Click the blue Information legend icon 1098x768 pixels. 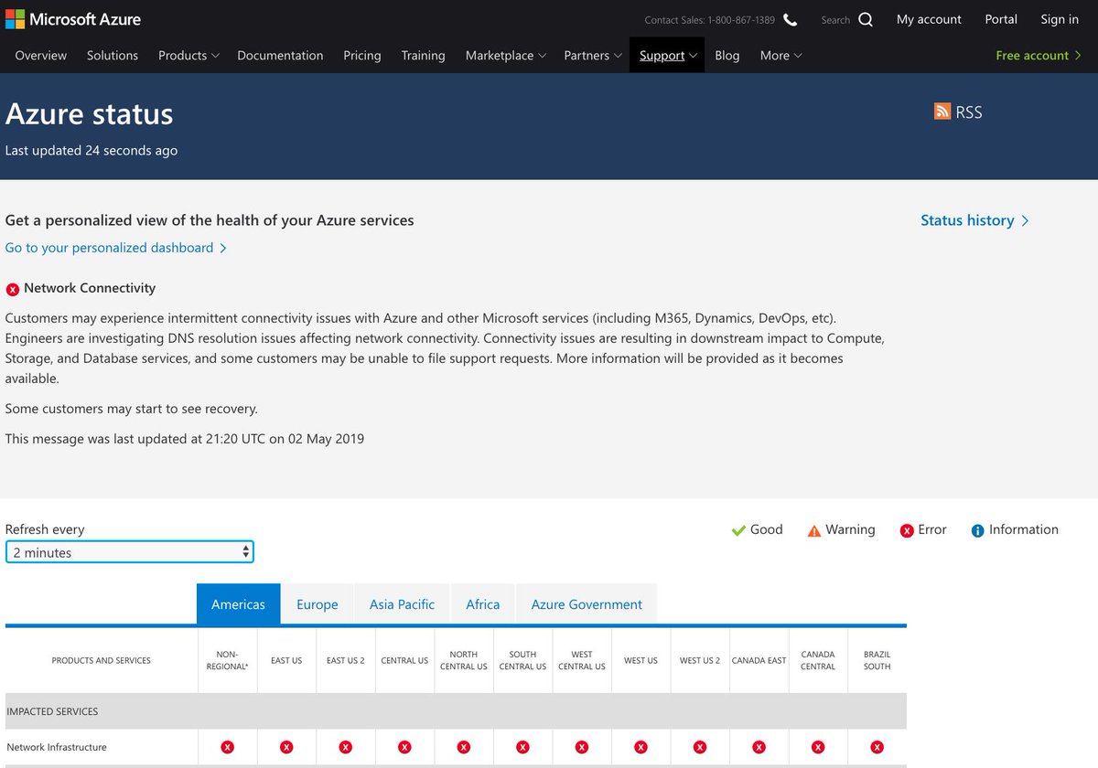pos(977,530)
